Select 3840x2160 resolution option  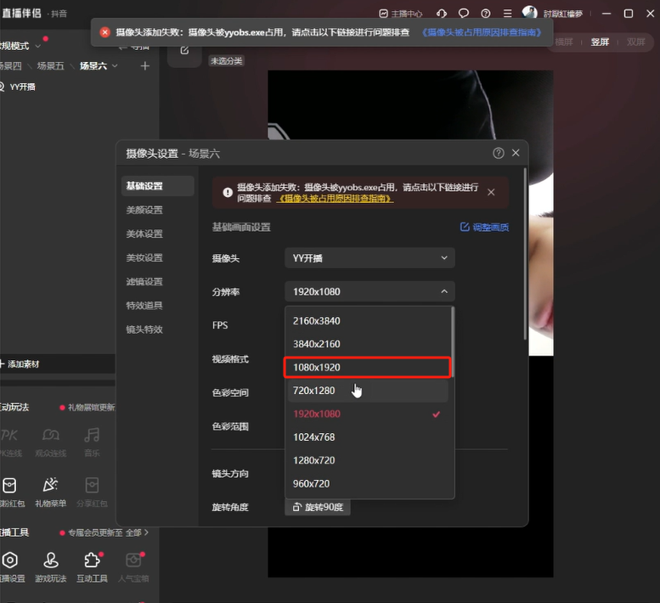368,344
